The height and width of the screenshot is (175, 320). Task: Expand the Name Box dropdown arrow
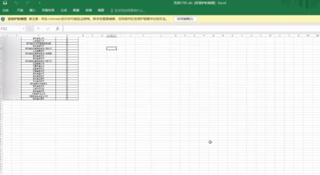pyautogui.click(x=23, y=29)
